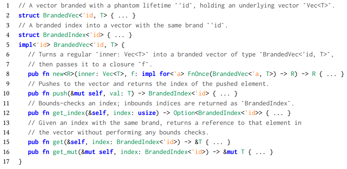Click line number 8 in the gutter
This screenshot has height=169, width=347.
8,74
